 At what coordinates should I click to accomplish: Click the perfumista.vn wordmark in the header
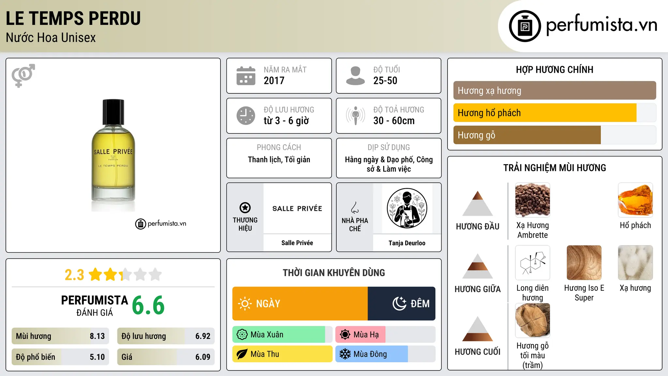(602, 25)
